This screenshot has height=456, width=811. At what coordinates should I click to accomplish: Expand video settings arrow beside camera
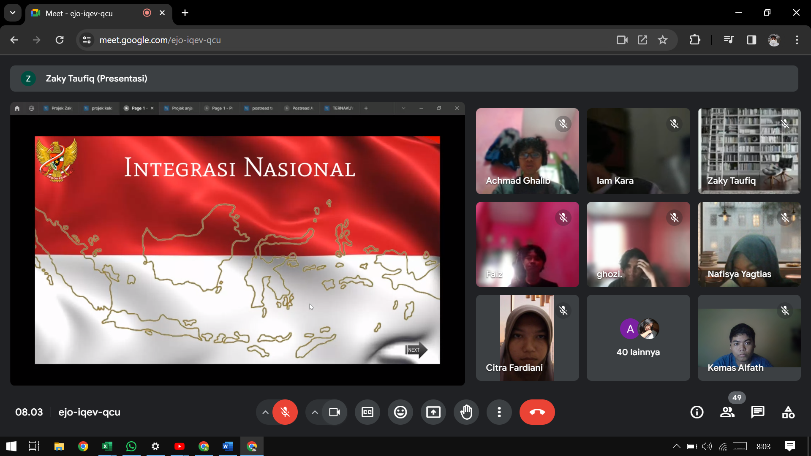[x=315, y=412]
